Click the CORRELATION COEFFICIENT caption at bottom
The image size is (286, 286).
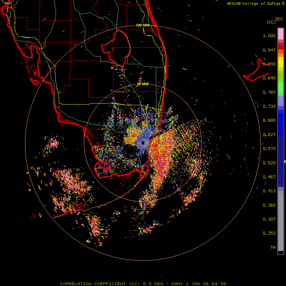[x=143, y=284]
